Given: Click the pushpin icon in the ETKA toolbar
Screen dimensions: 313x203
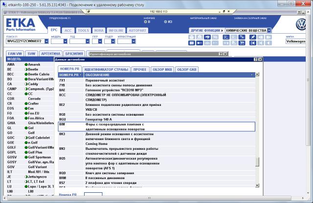Looking at the screenshot, I should 253,37.
